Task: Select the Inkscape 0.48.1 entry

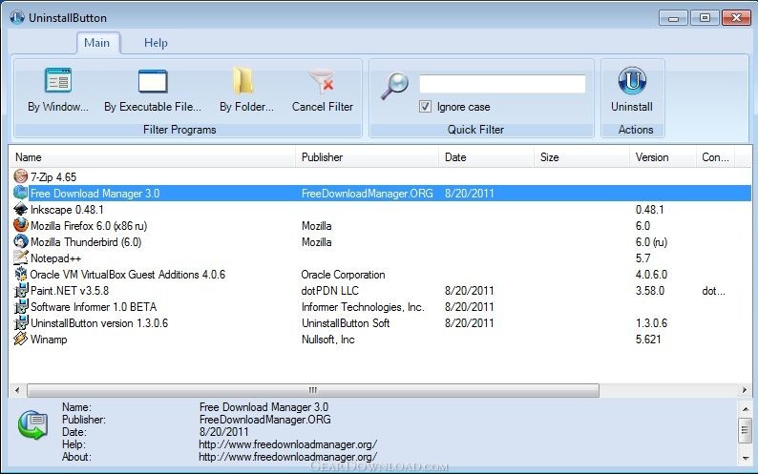Action: tap(67, 209)
